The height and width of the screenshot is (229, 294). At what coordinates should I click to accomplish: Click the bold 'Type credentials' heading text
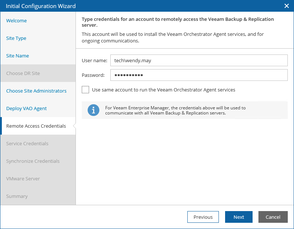pyautogui.click(x=178, y=22)
